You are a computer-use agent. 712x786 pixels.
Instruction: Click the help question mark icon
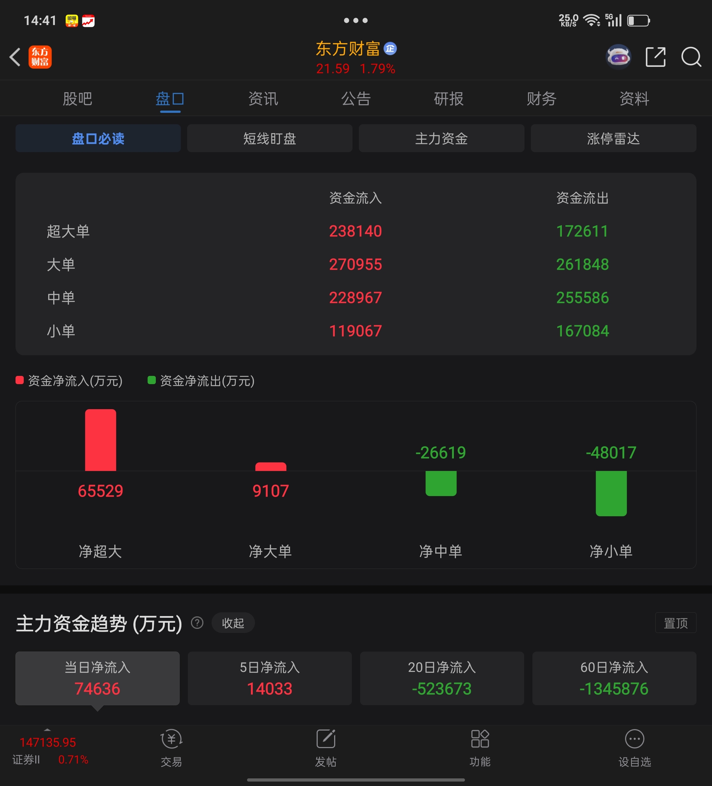[197, 623]
